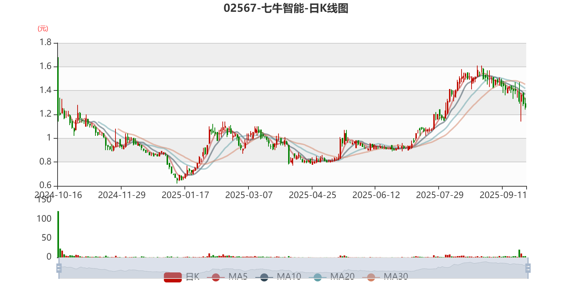Screen dimensions: 572x286
Task: Click the 2025-04-25 date axis label
Action: coord(312,195)
